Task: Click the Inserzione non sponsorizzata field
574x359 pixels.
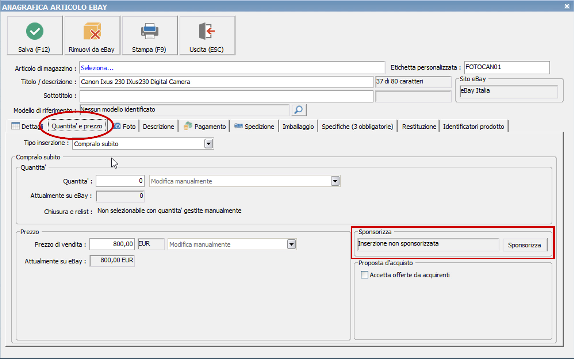Action: coord(428,244)
